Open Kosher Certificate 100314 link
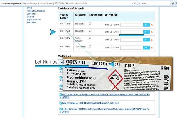177x118 pixels. [104, 110]
